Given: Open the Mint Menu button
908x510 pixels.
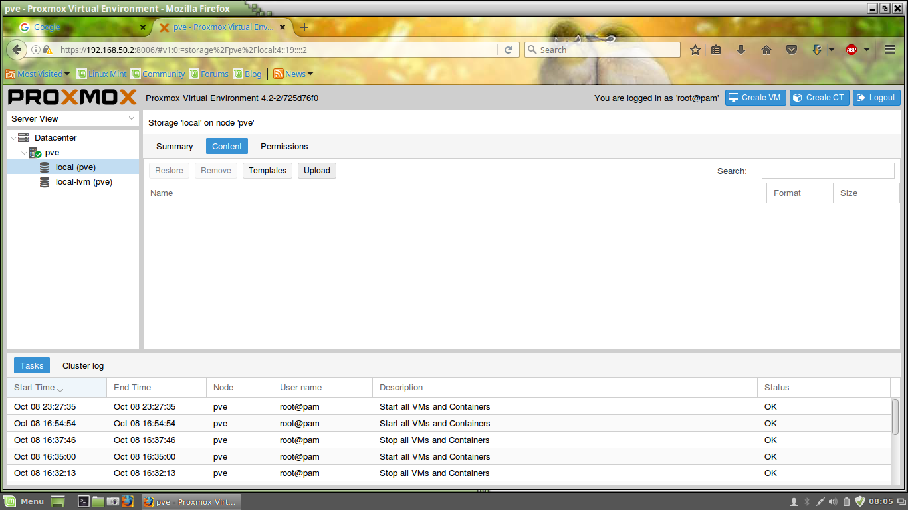Looking at the screenshot, I should [x=25, y=501].
